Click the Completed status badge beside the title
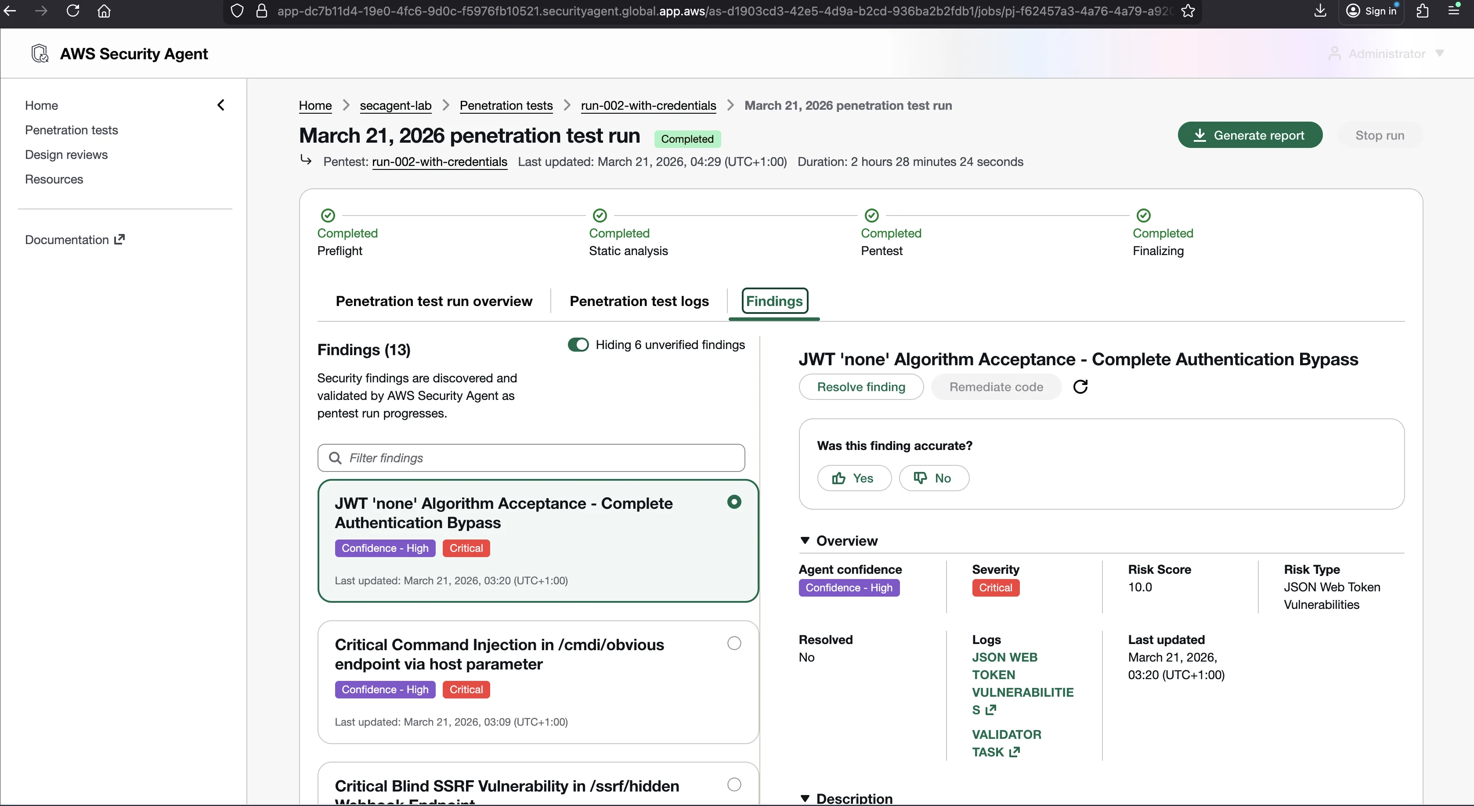This screenshot has width=1474, height=806. (x=687, y=138)
